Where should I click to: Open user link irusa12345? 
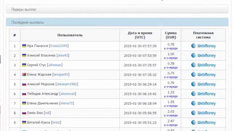pos(59,46)
